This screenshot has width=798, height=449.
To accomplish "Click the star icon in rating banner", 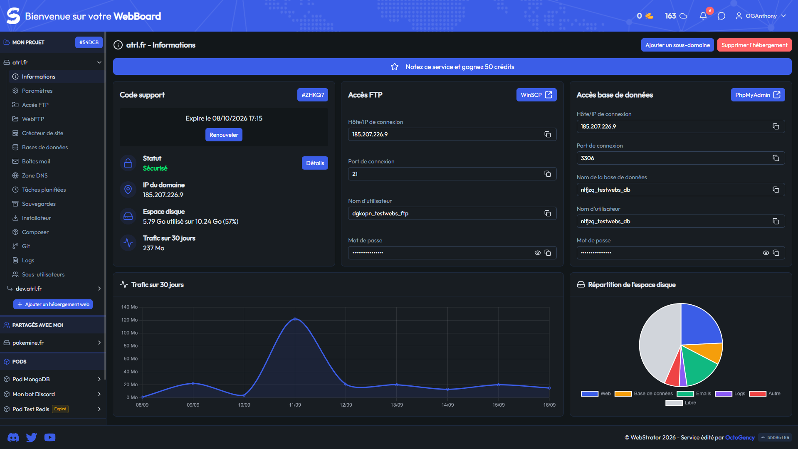I will 395,67.
